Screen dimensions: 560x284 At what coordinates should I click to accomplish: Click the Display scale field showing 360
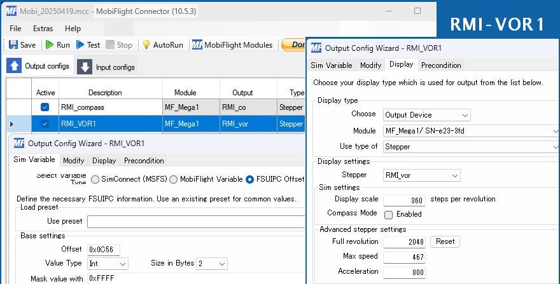(x=404, y=200)
